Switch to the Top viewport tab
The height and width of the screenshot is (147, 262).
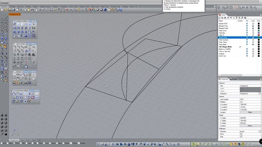[22, 140]
